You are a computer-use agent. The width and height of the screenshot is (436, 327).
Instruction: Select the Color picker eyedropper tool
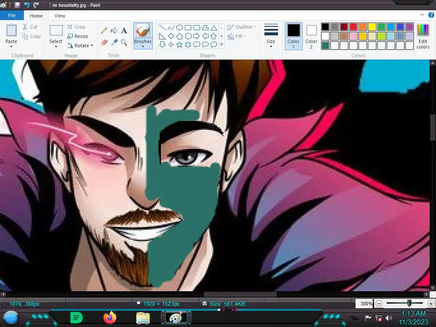[114, 42]
